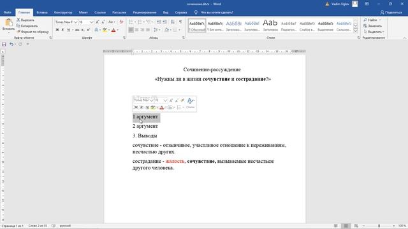Click the format painter in the mini toolbar
Image resolution: width=408 pixels, height=229 pixels.
[x=182, y=101]
